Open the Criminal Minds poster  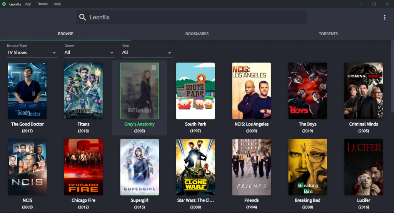[x=364, y=91]
